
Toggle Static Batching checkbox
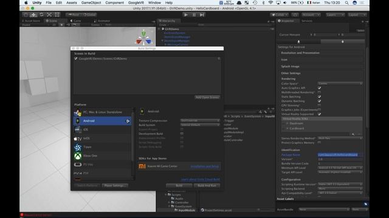319,97
